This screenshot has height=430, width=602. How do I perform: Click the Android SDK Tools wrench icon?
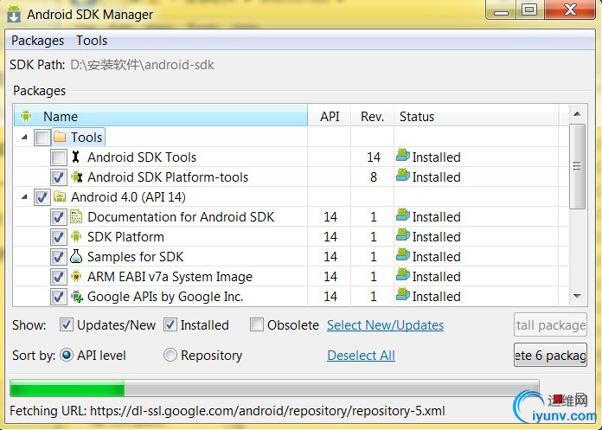(75, 157)
